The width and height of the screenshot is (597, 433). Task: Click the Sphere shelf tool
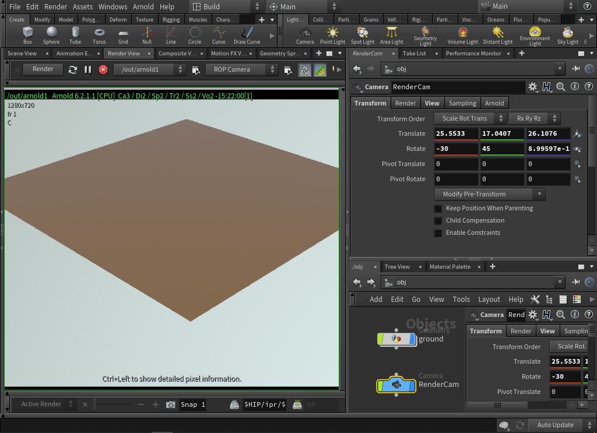click(x=51, y=34)
